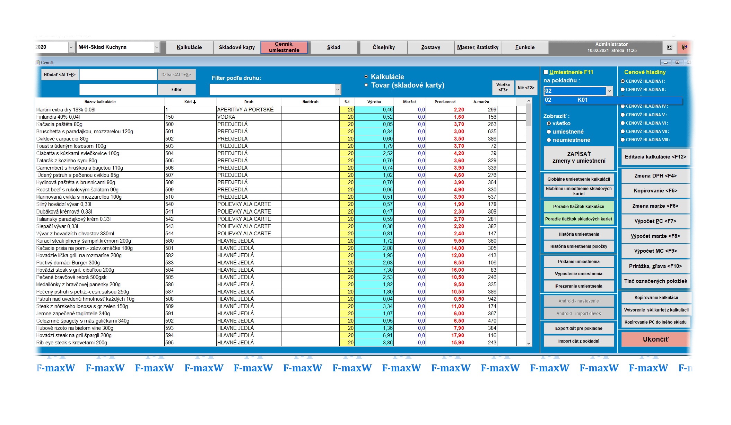Open the M41-Sklad Kuchyna warehouse dropdown
Image resolution: width=731 pixels, height=425 pixels.
click(157, 47)
